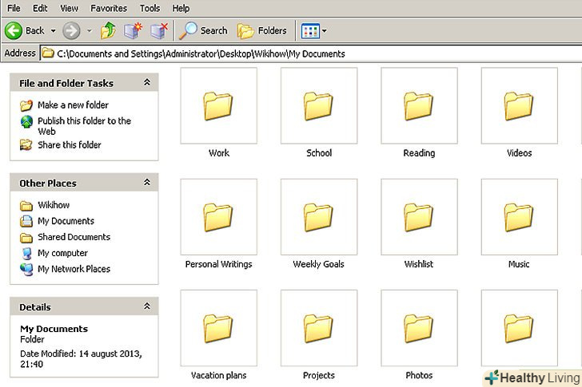The height and width of the screenshot is (387, 582).
Task: Click the Search magnifier toolbar button
Action: 204,31
